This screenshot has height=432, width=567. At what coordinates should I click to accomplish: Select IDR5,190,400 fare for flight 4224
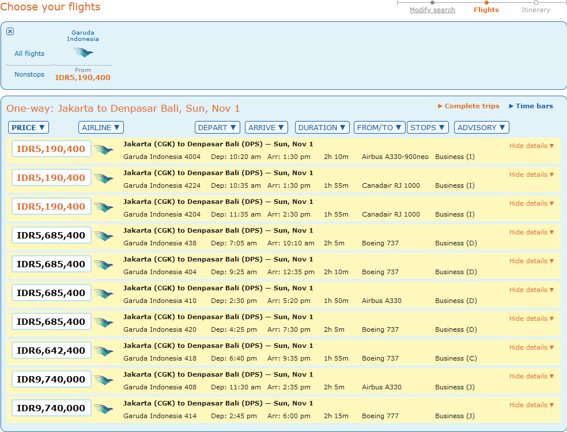click(x=51, y=178)
